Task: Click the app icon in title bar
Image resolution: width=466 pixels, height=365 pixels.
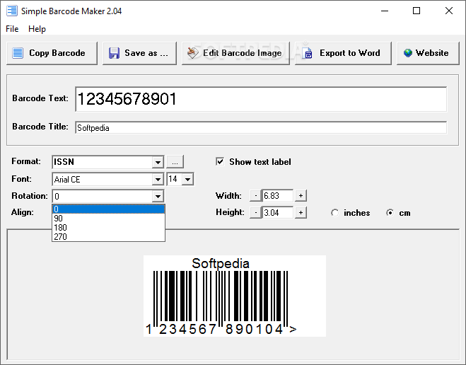Action: click(12, 11)
